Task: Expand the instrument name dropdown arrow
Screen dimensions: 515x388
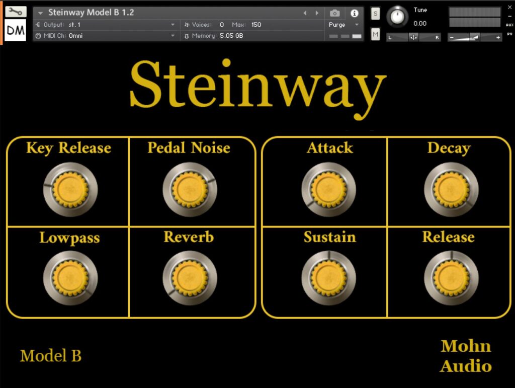Action: coord(40,13)
